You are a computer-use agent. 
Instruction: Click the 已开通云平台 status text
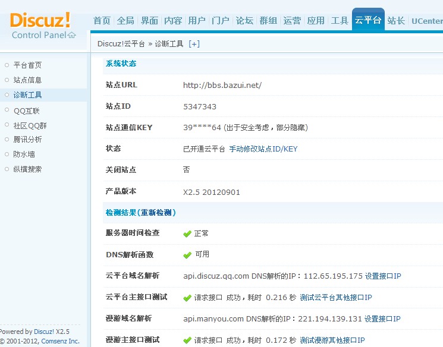204,149
